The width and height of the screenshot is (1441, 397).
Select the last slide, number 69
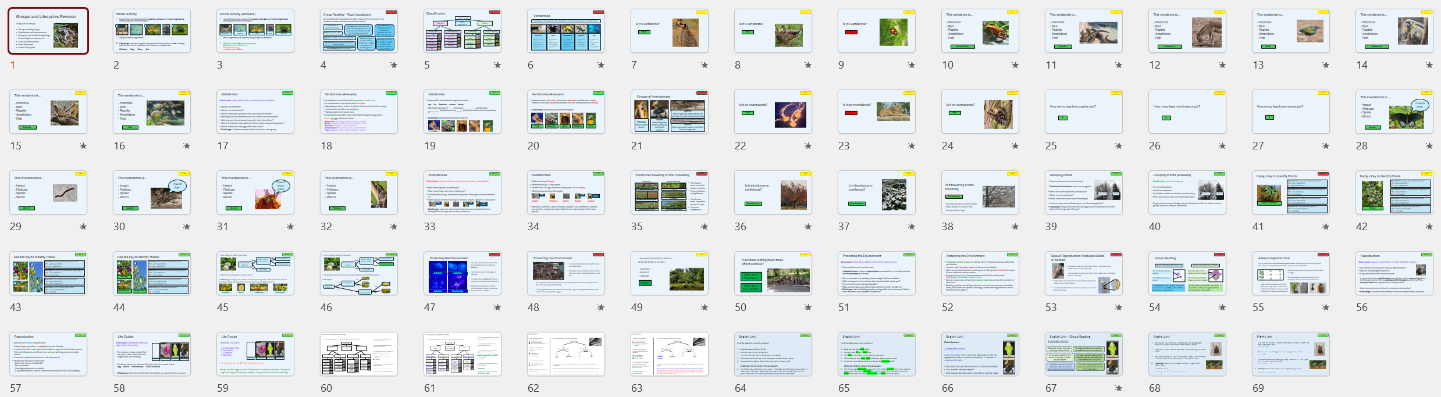[x=1291, y=354]
